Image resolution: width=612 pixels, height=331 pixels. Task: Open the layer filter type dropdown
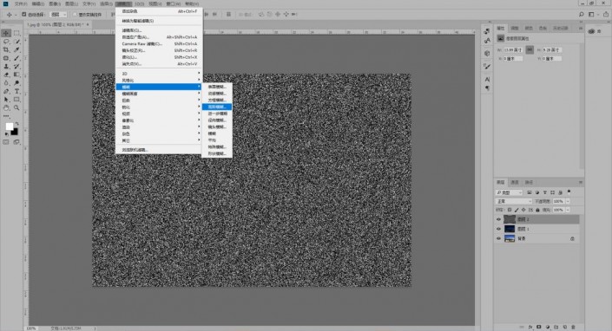509,192
